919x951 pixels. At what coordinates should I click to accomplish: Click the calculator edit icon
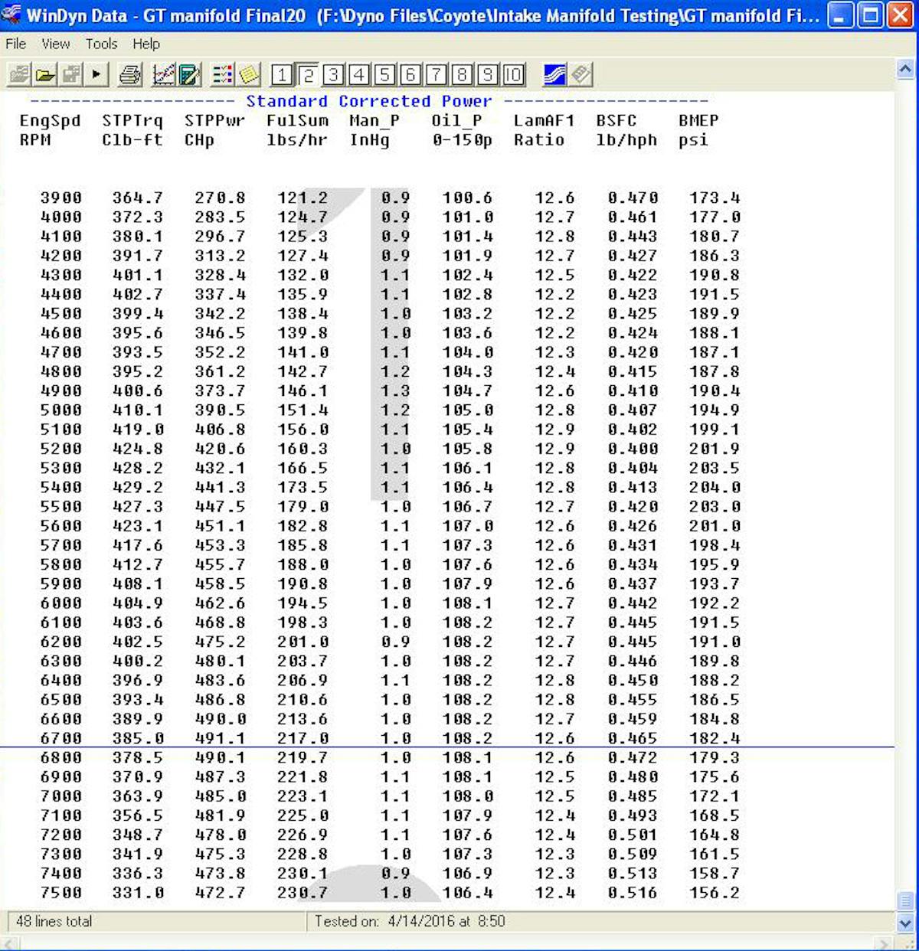(189, 74)
